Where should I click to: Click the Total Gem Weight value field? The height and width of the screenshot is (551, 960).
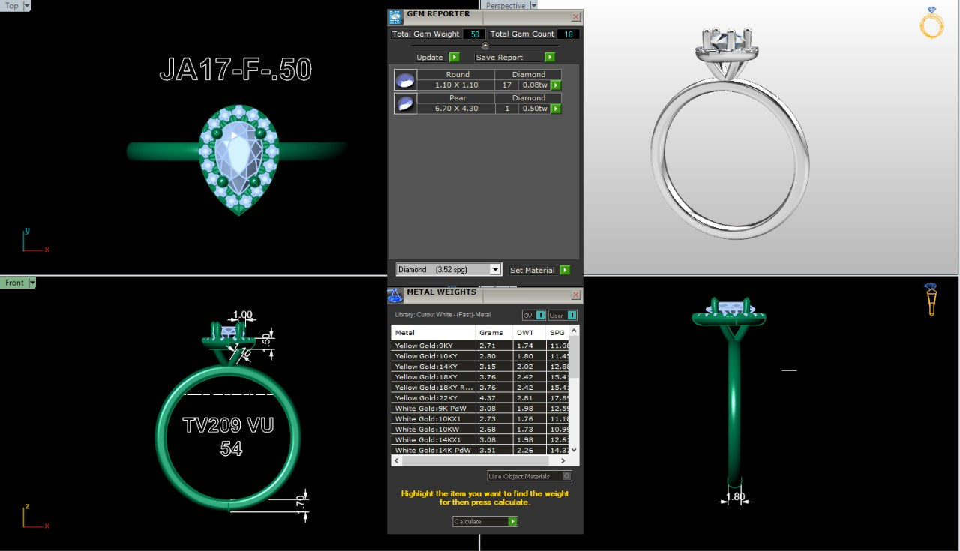(474, 34)
